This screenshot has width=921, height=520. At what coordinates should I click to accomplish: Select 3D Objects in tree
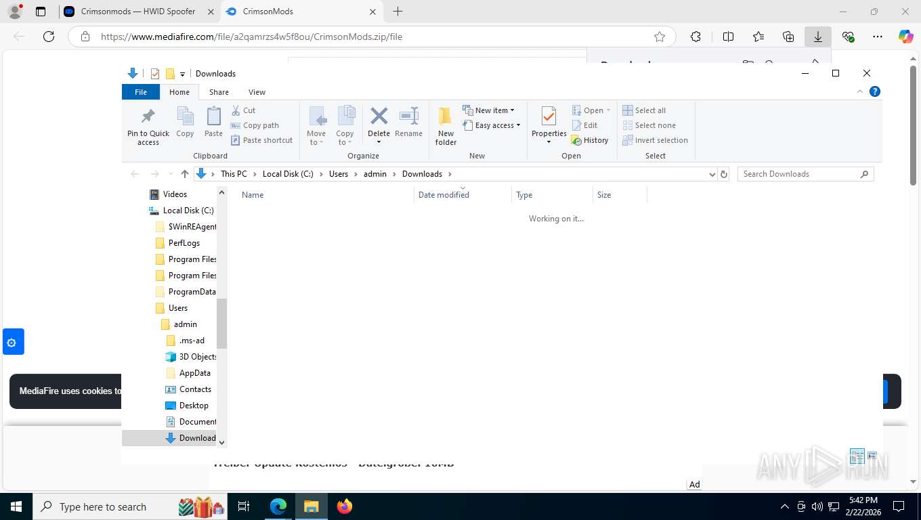pos(191,357)
